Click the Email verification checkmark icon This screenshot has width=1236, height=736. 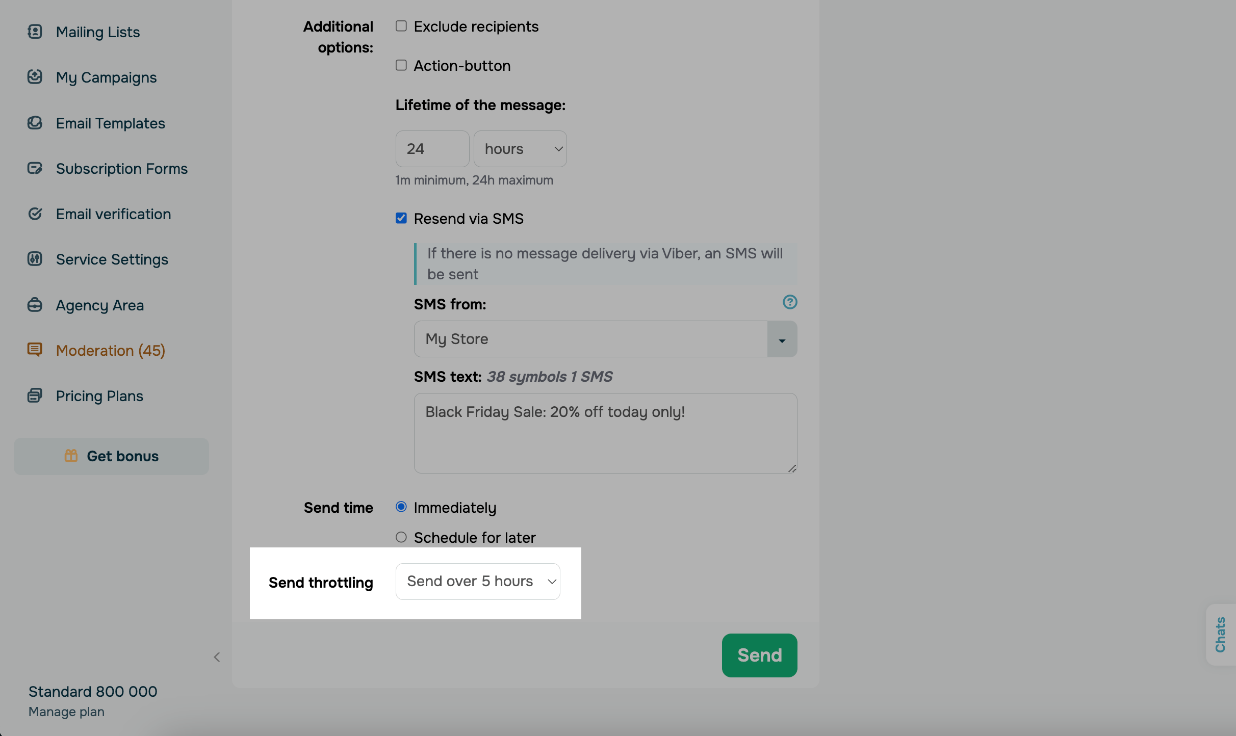click(x=35, y=214)
